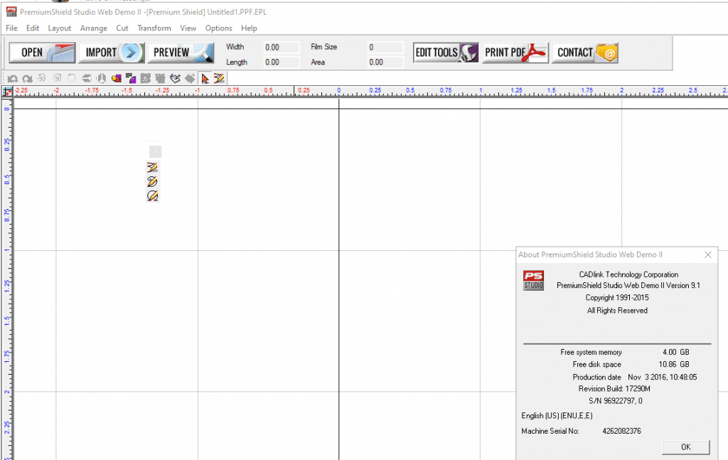Viewport: 728px width, 460px height.
Task: Click the ruler origin icon at corner
Action: click(x=8, y=92)
